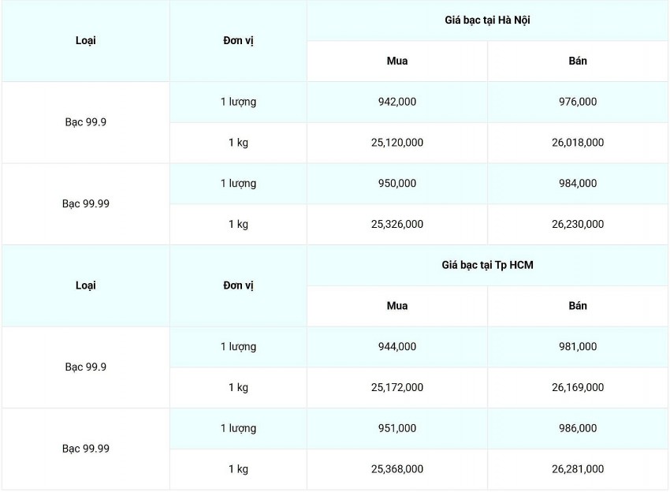670x492 pixels.
Task: Select the 976,000 sell price cell
Action: click(578, 102)
